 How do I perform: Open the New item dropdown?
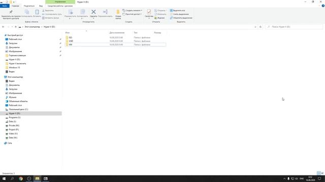point(132,11)
